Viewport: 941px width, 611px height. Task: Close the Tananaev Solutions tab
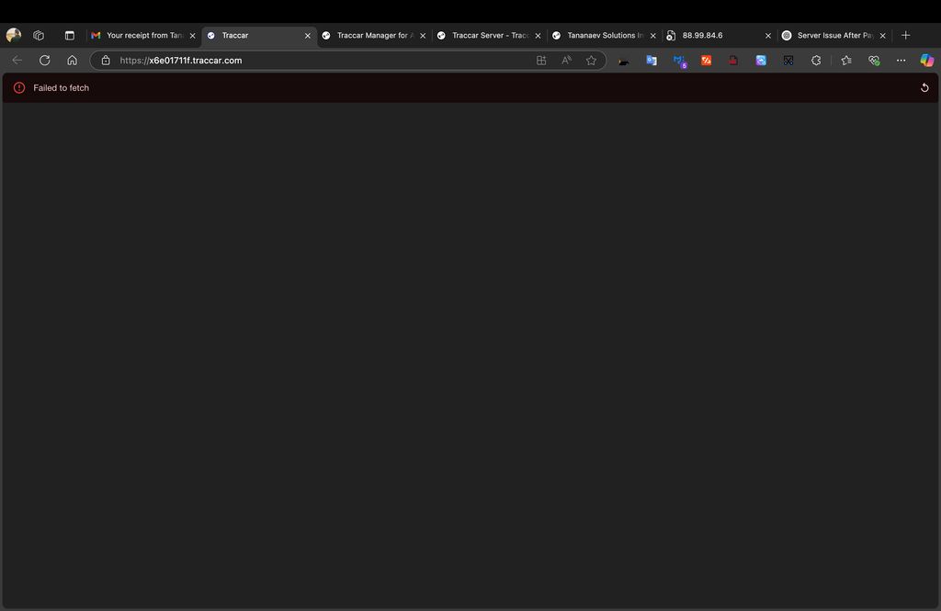(653, 36)
